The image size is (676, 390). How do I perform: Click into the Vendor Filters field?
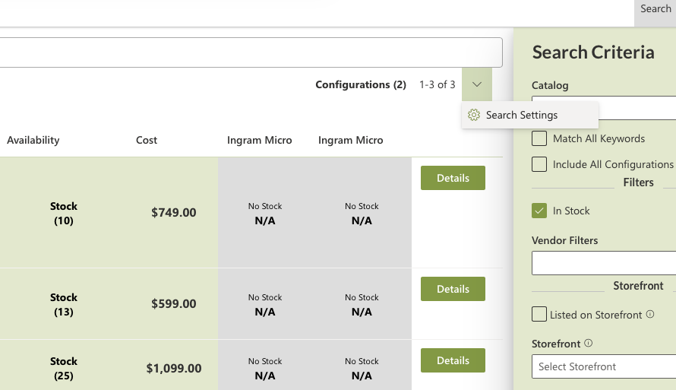[x=604, y=263]
